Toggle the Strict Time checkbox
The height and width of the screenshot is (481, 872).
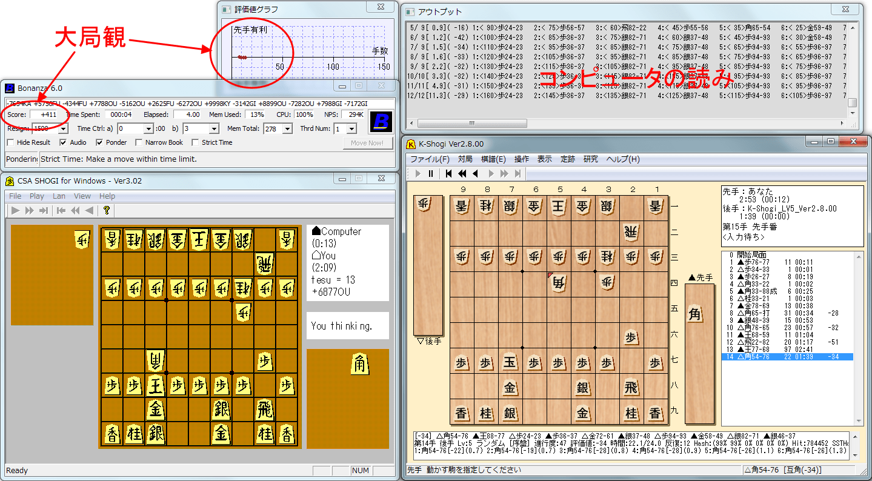coord(196,142)
